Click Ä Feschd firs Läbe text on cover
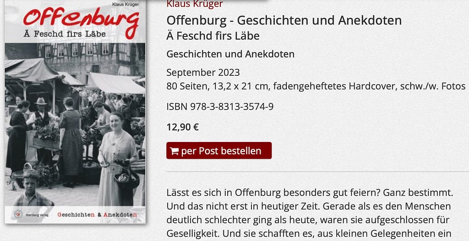This screenshot has width=469, height=241. (x=65, y=34)
